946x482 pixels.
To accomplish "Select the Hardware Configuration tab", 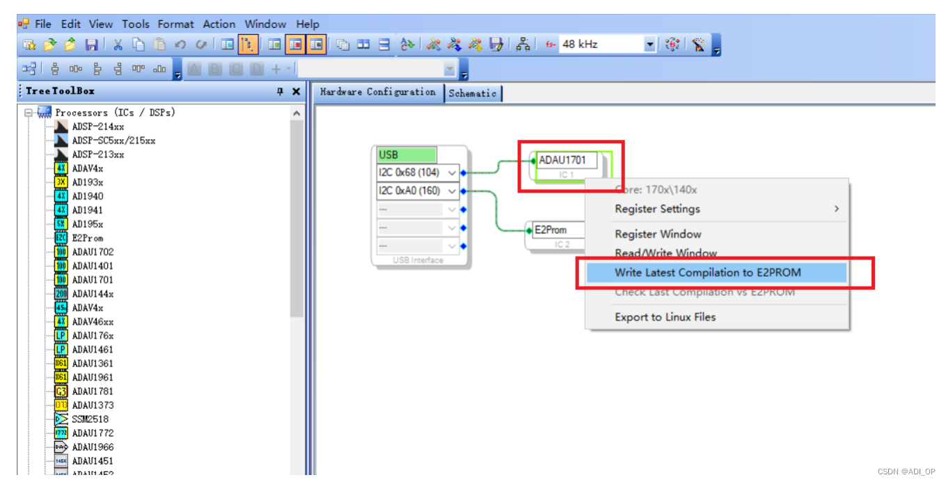I will tap(378, 93).
